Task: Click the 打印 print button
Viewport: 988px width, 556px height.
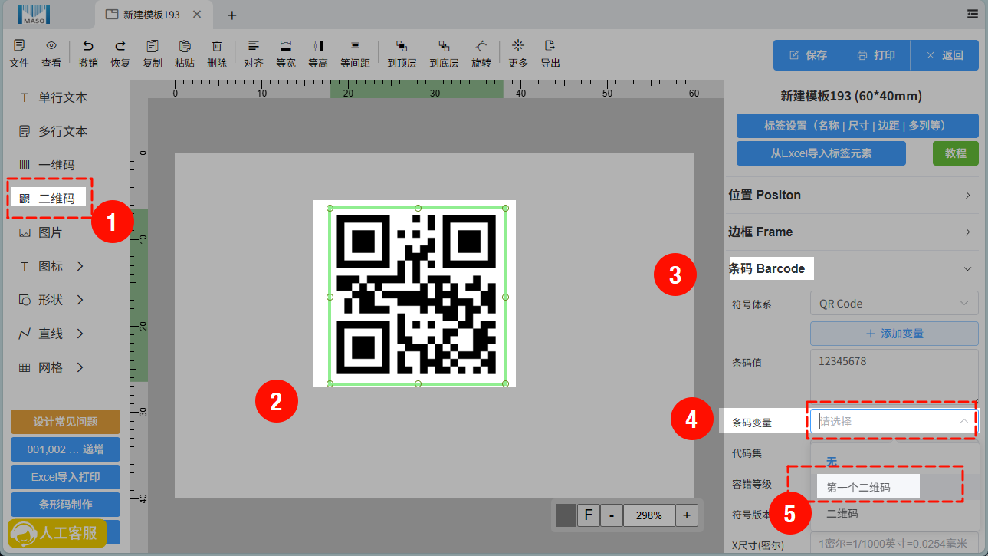Action: tap(876, 55)
